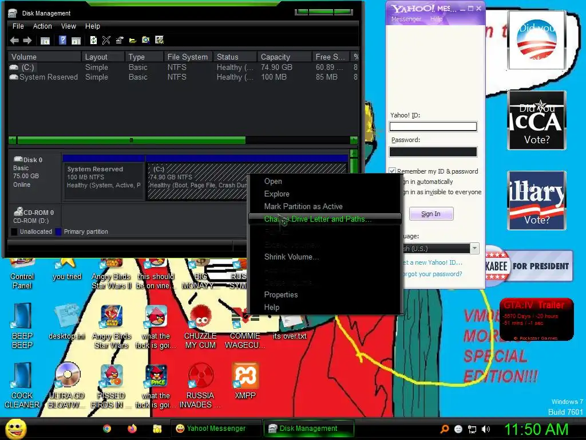Click the smiley Start button

pos(16,429)
